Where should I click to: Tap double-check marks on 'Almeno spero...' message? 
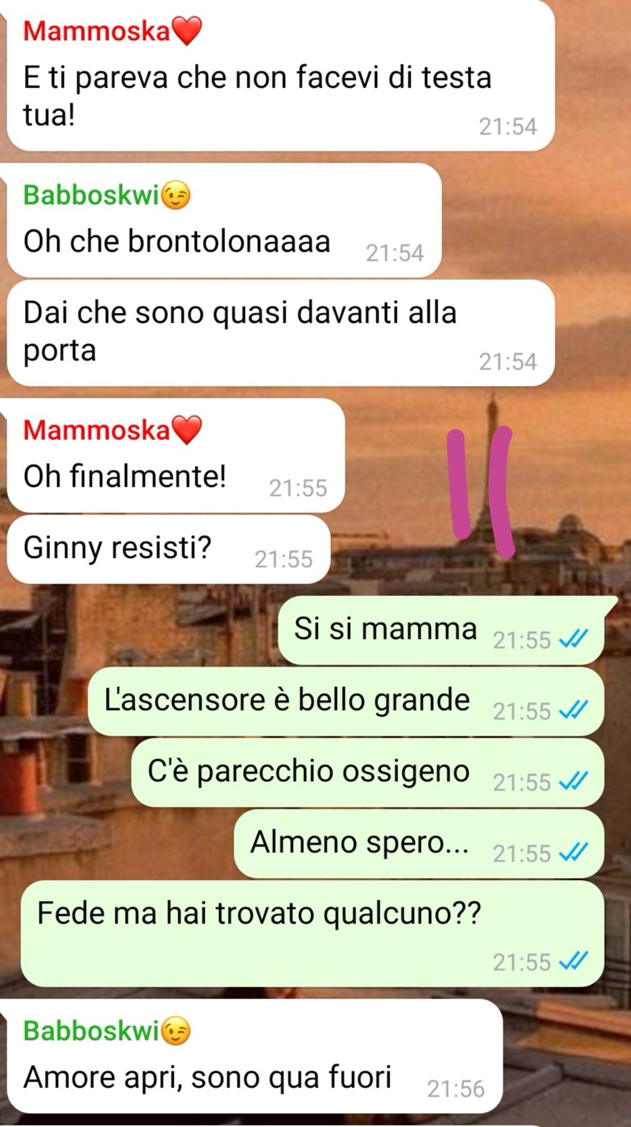573,852
